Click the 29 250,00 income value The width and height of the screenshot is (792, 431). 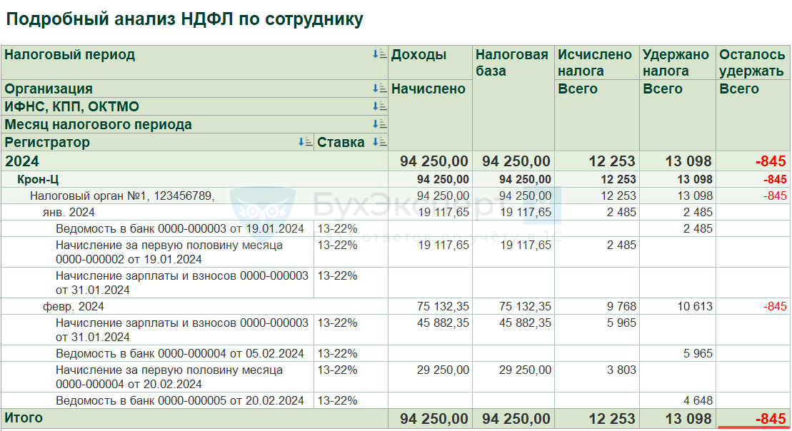click(443, 370)
